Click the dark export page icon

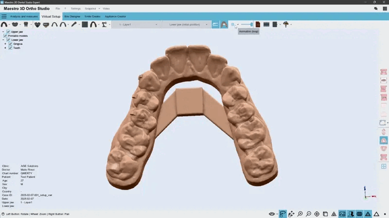[275, 25]
